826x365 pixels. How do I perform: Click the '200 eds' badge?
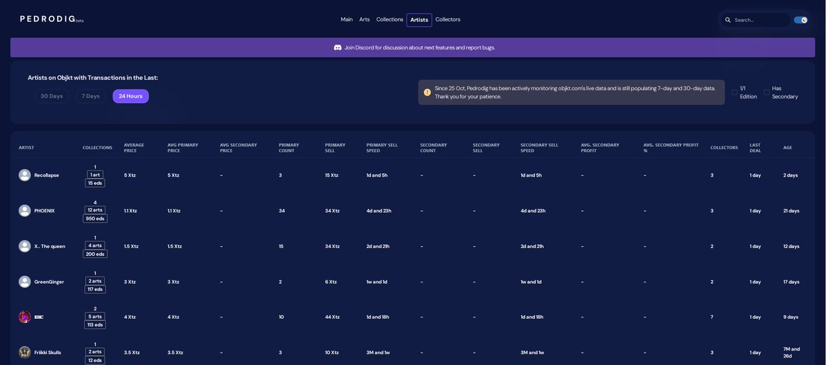coord(95,254)
